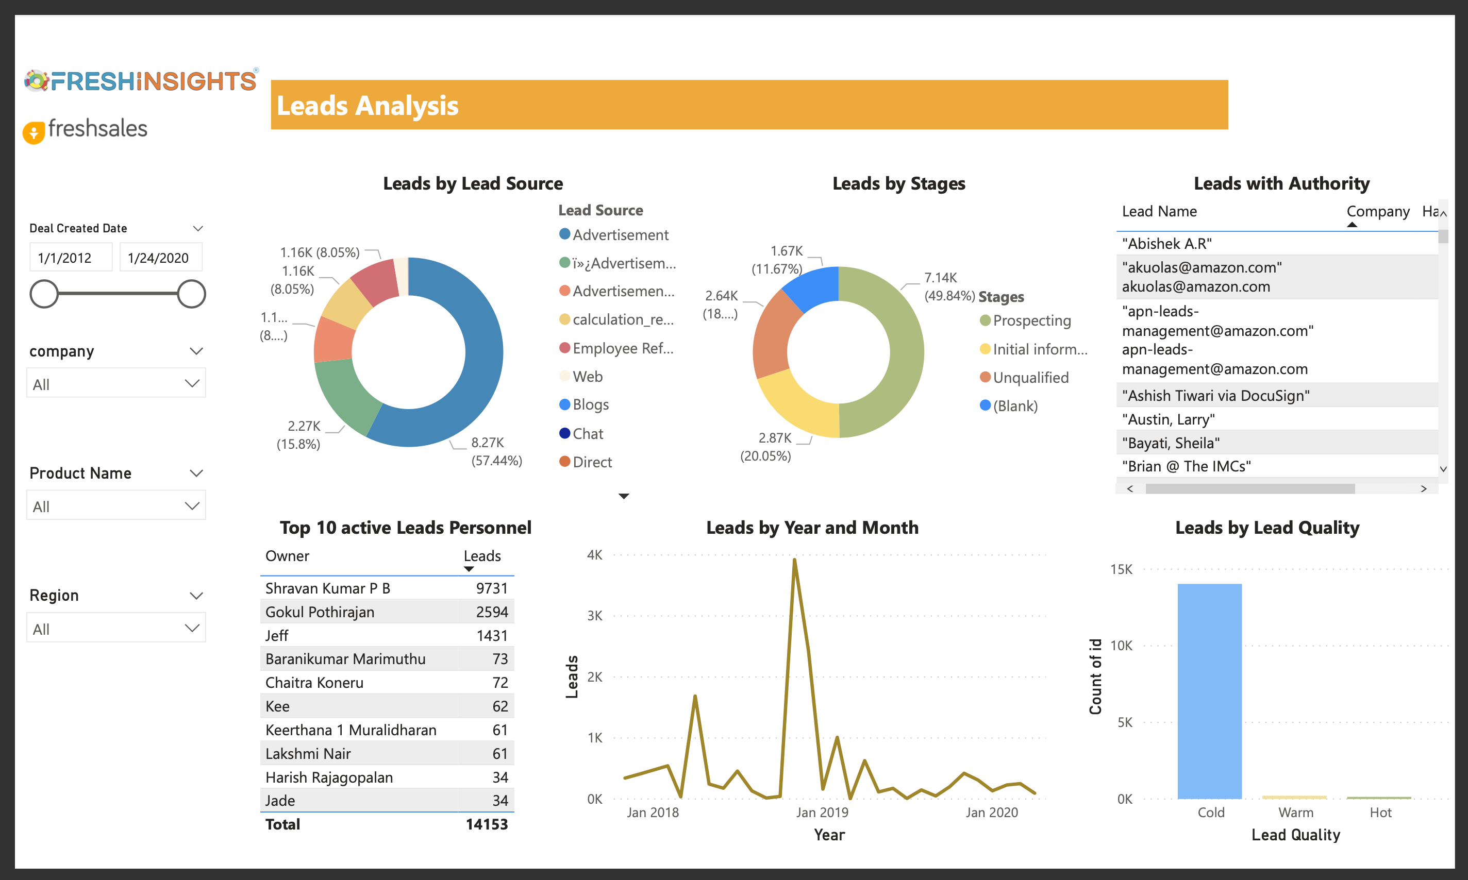Click the Blogs legend color marker

pyautogui.click(x=564, y=404)
